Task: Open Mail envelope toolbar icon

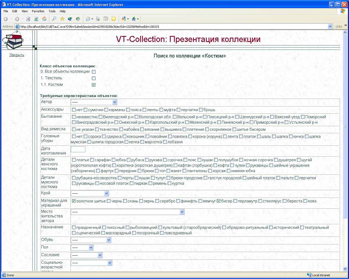Action: [x=88, y=19]
